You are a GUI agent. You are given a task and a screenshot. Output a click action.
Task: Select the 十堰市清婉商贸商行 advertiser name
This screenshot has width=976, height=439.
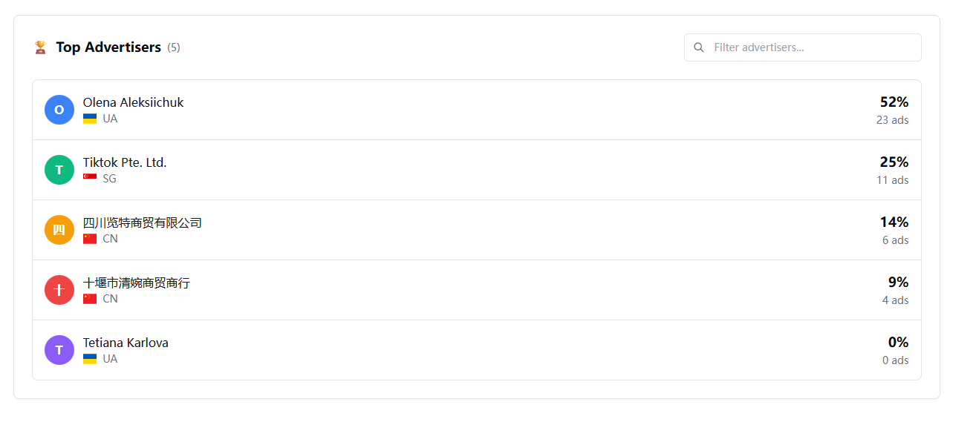pos(137,283)
